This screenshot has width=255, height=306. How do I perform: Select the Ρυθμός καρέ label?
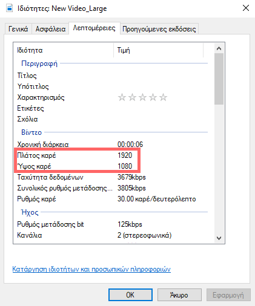36,199
